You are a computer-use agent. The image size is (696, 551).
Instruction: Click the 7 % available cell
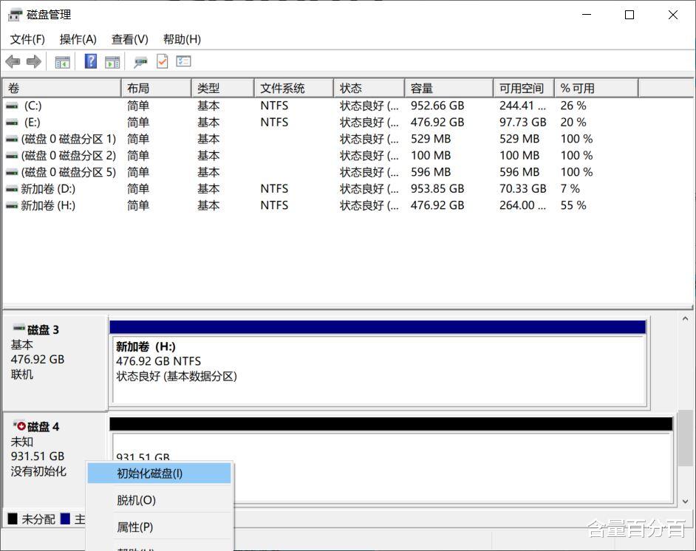(570, 189)
